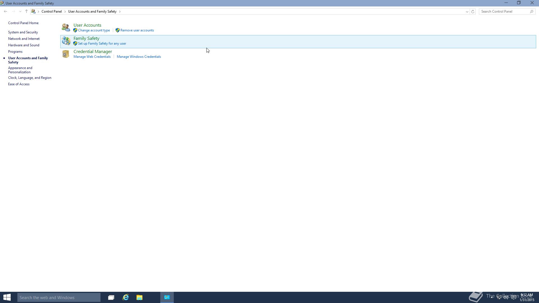Open the Windows Start button

[7, 297]
